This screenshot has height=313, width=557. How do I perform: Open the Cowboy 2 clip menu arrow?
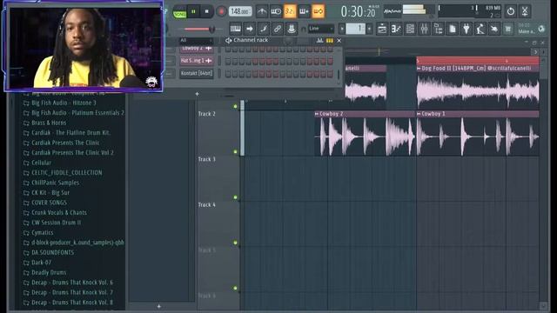click(317, 114)
